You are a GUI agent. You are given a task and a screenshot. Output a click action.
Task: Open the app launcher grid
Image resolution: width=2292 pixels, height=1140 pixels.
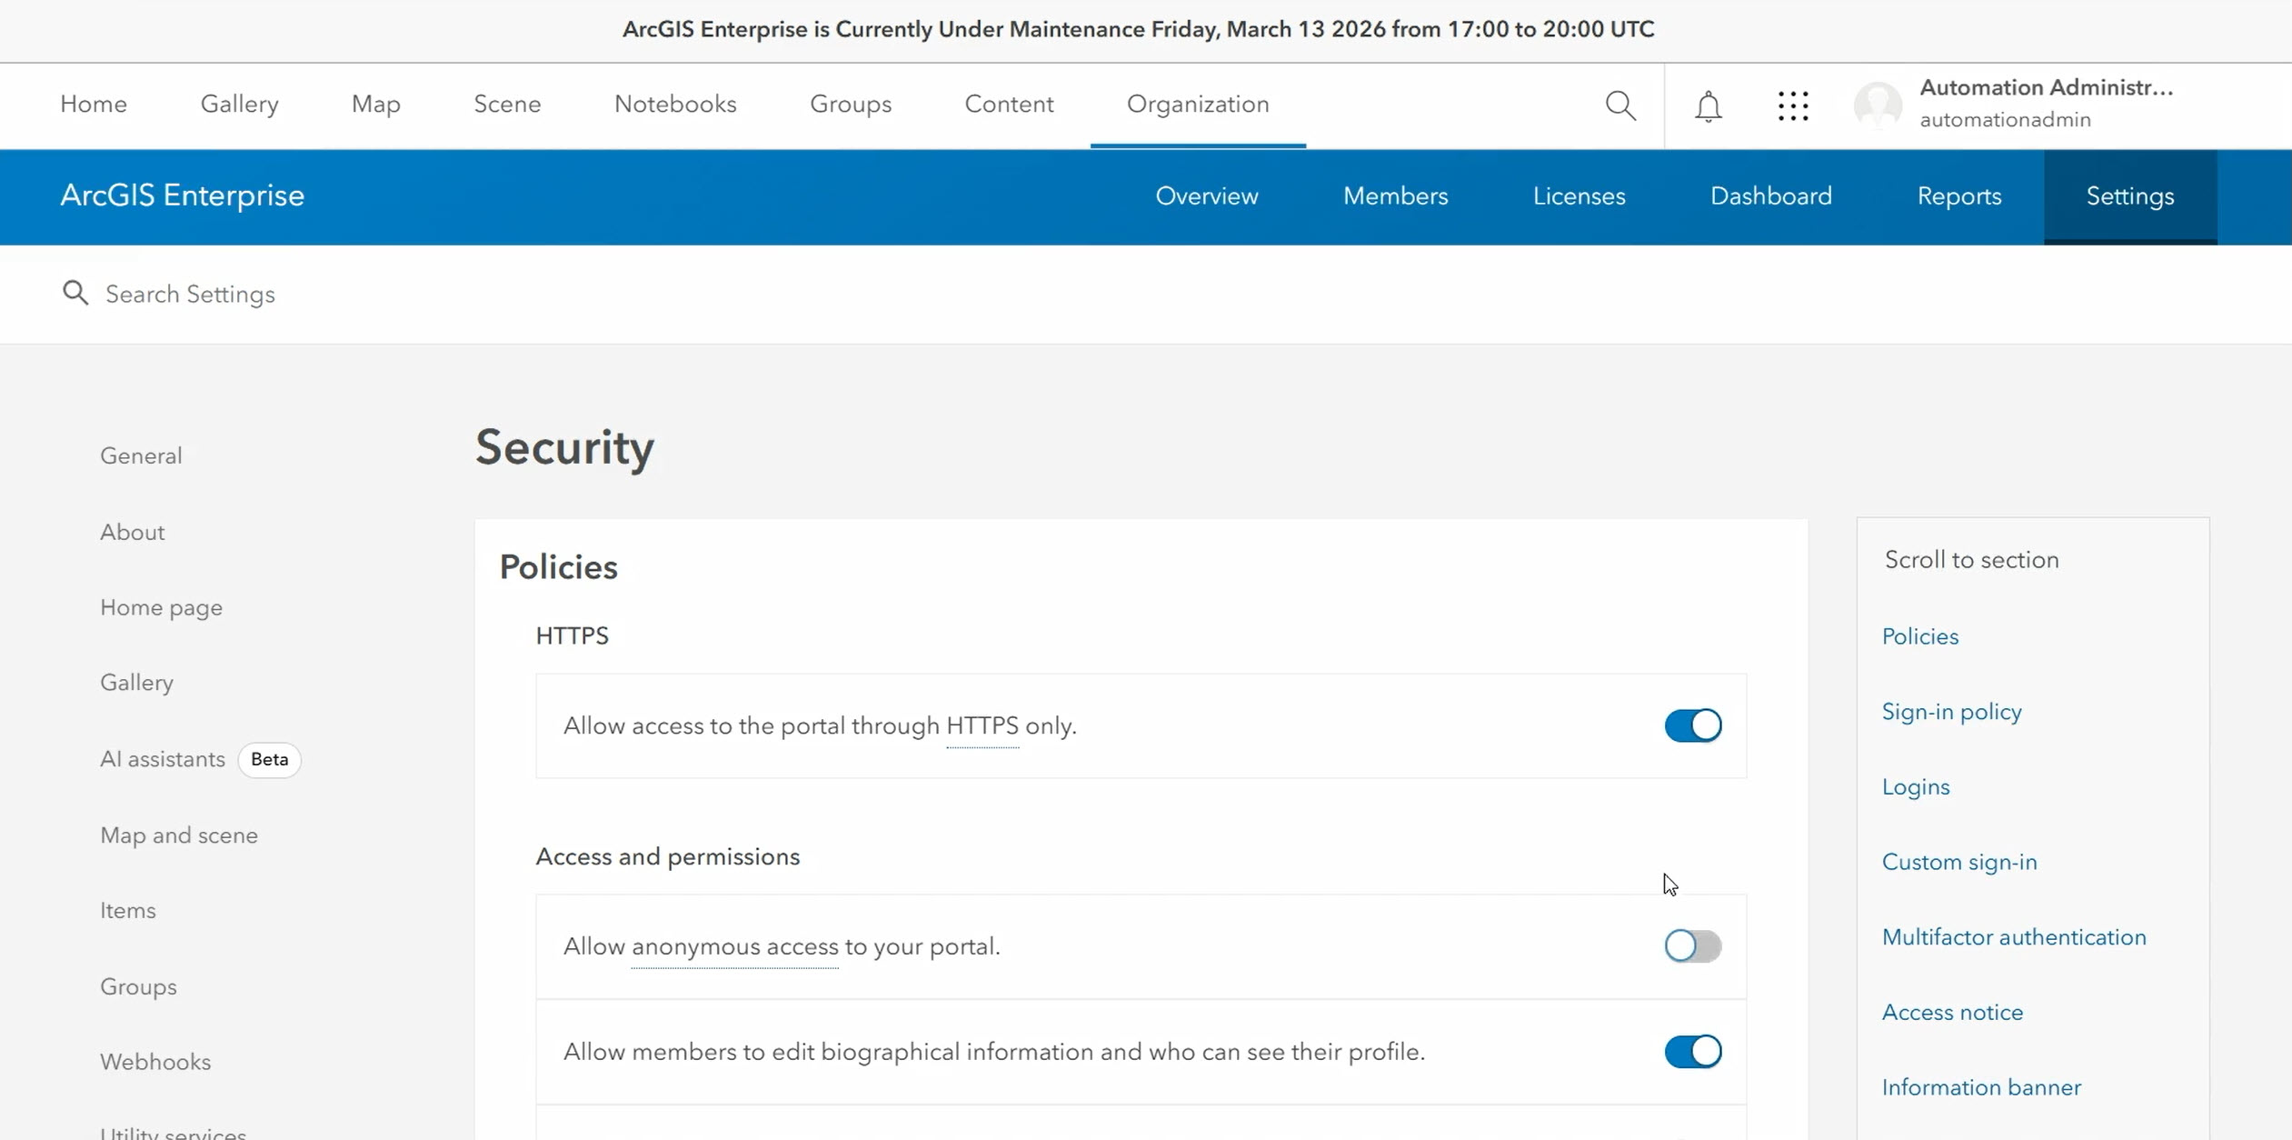point(1793,105)
